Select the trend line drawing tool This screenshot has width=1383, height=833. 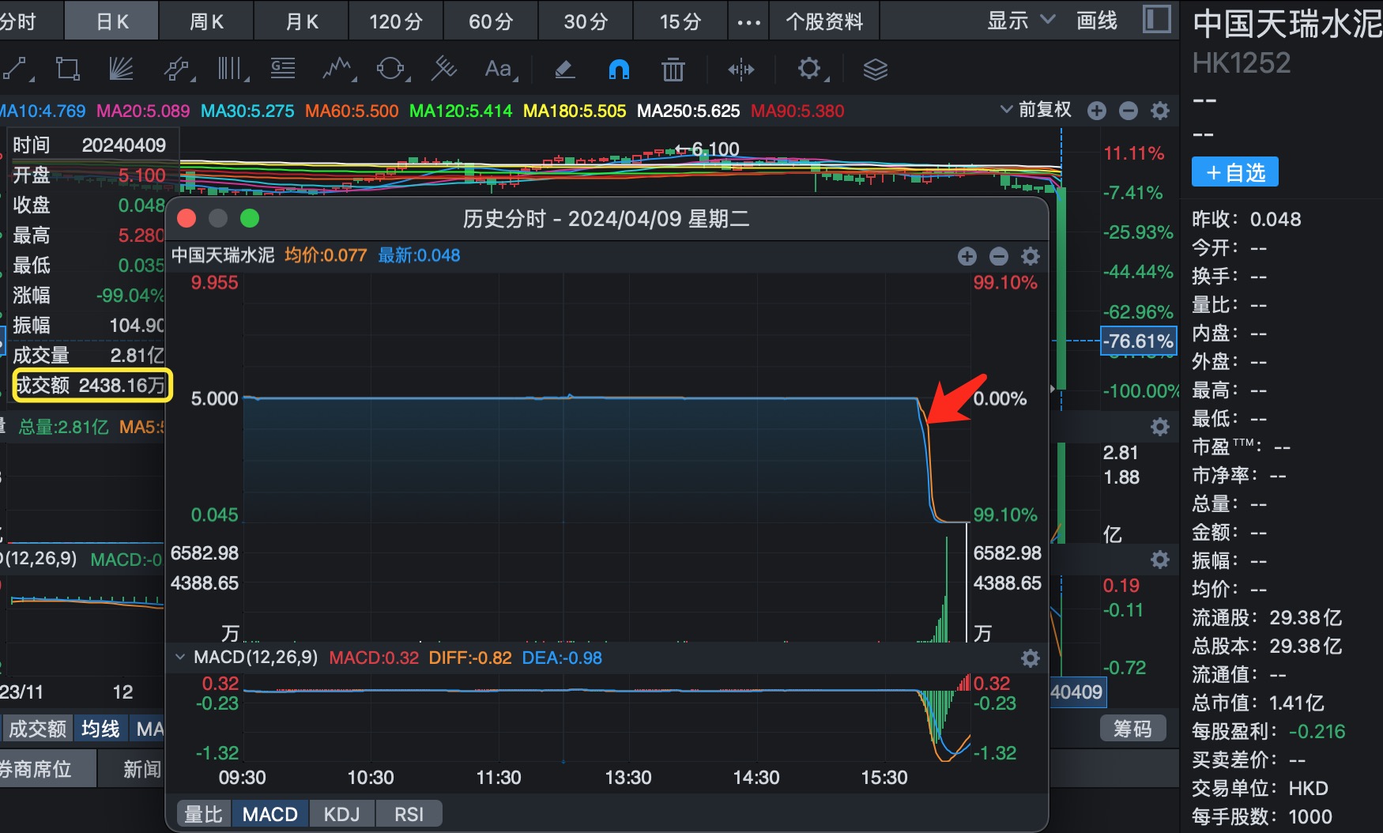[16, 70]
